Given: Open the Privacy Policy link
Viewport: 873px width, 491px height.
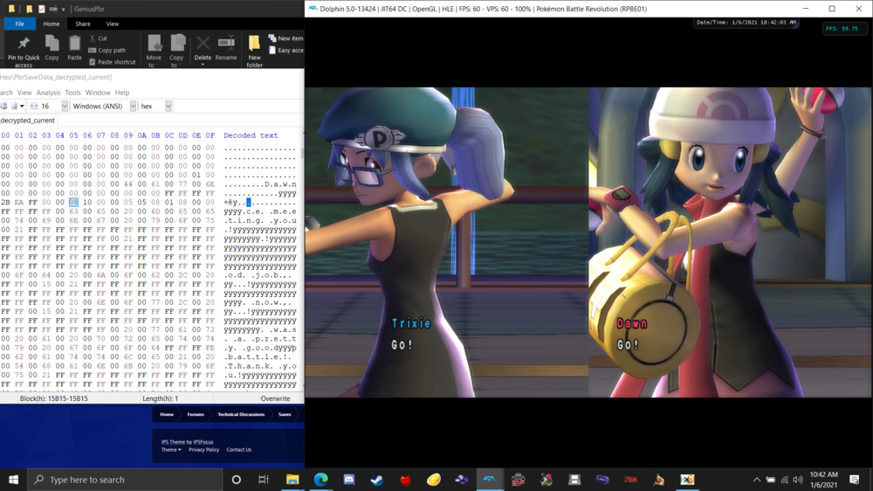Looking at the screenshot, I should coord(203,450).
